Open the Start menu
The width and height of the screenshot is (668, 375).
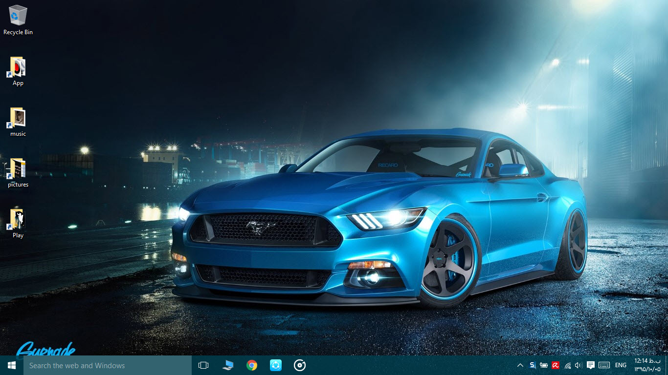tap(10, 365)
